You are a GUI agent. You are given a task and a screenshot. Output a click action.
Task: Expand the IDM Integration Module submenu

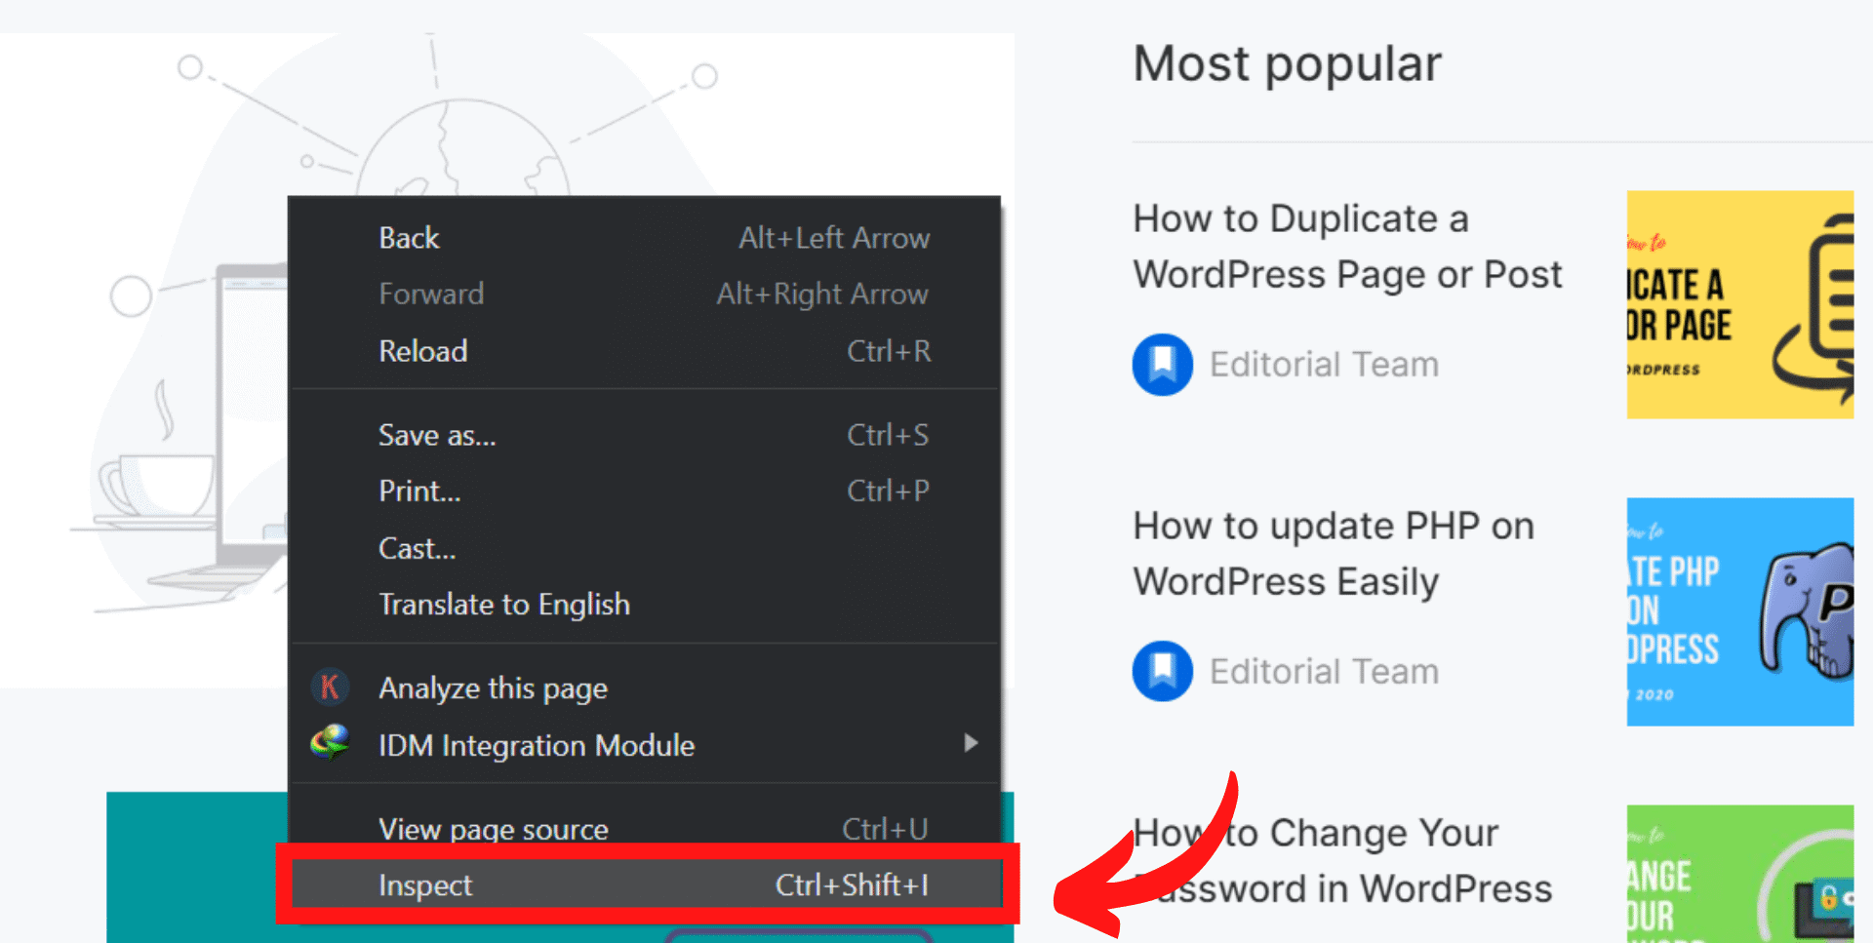(970, 743)
